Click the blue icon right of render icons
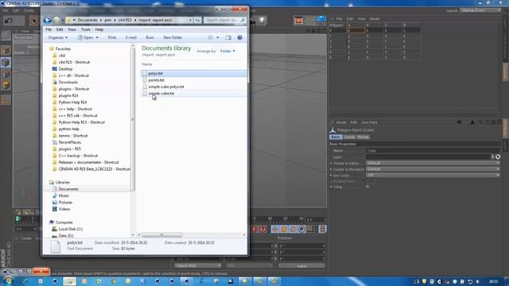 pyautogui.click(x=321, y=20)
